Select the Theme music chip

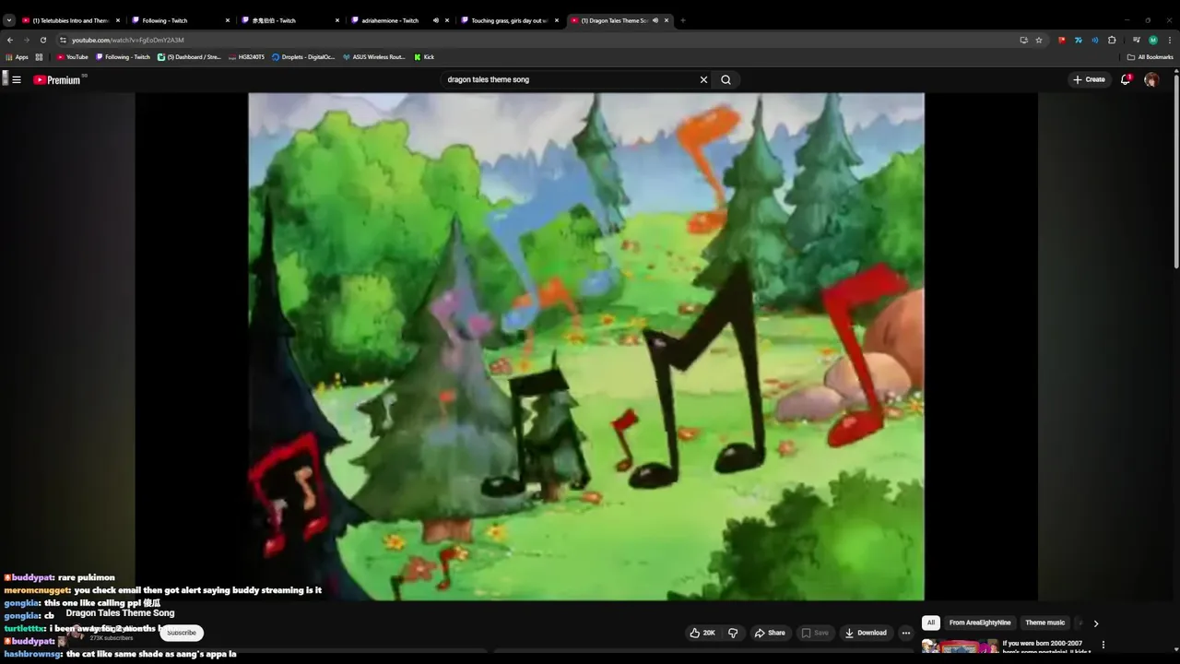(1044, 622)
